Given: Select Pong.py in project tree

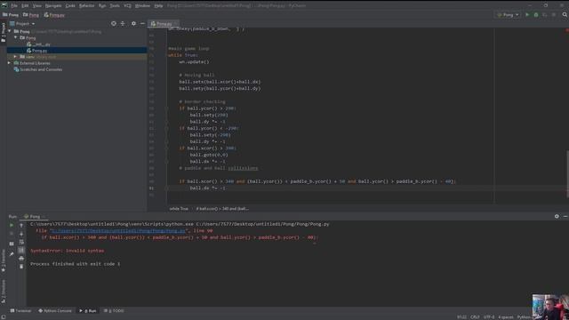Looking at the screenshot, I should coord(37,51).
